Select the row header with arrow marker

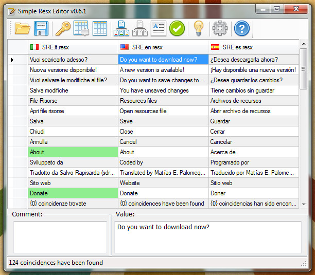coord(17,60)
